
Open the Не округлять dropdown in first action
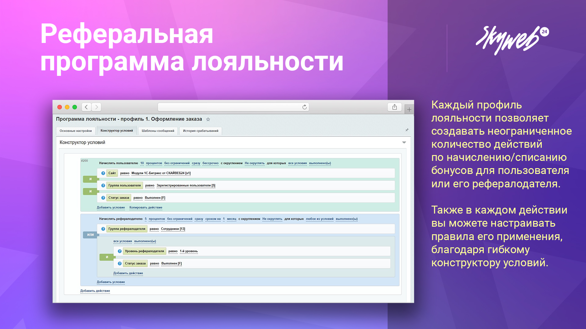255,163
